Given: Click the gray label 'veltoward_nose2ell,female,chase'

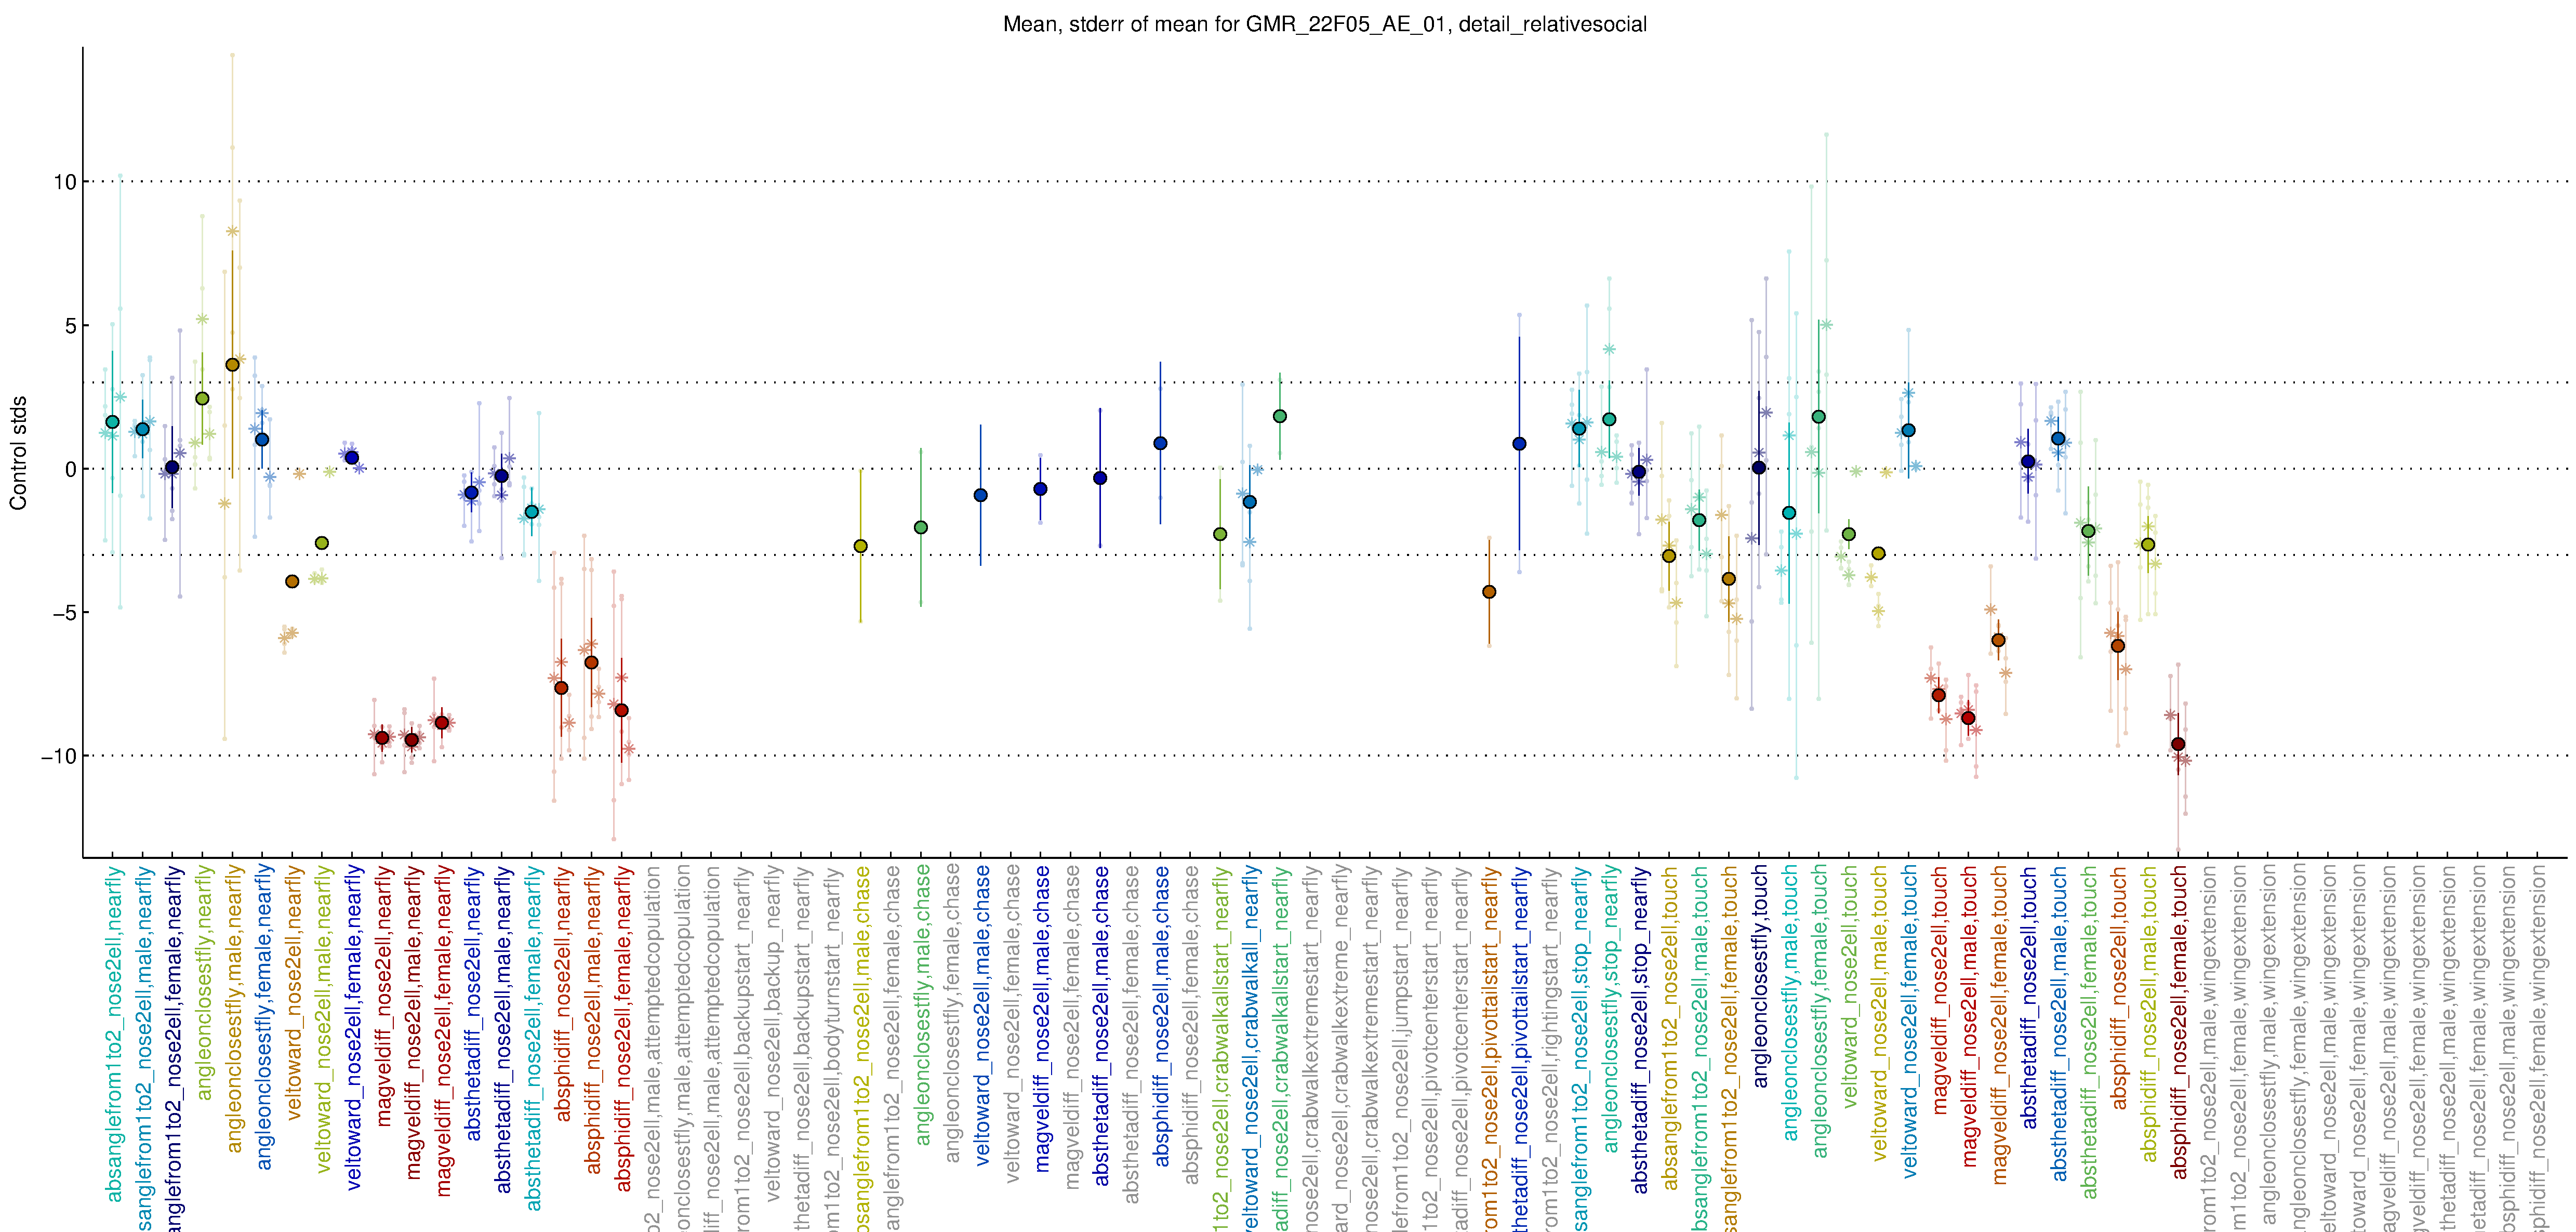Looking at the screenshot, I should tap(1012, 1025).
